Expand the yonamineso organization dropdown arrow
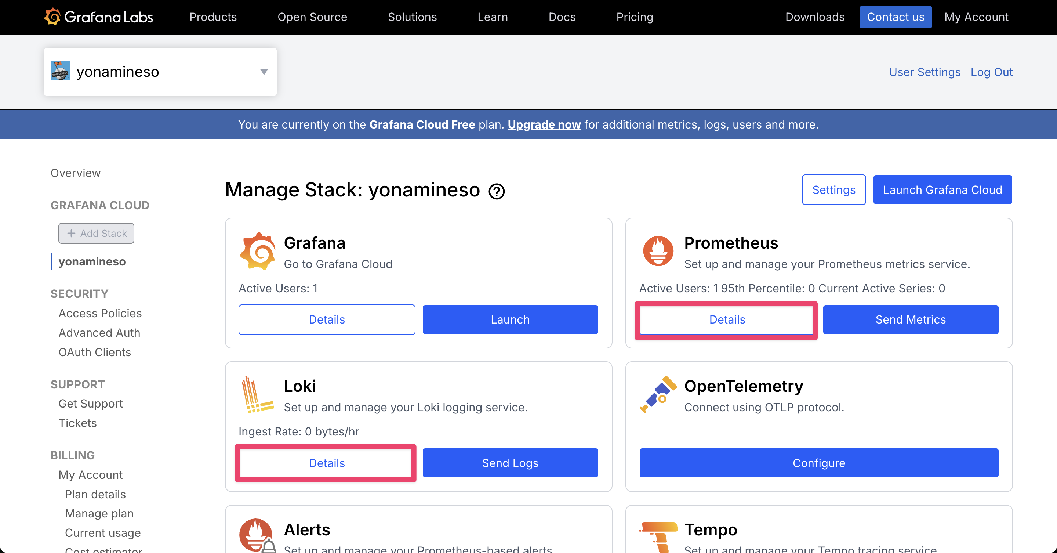 264,72
